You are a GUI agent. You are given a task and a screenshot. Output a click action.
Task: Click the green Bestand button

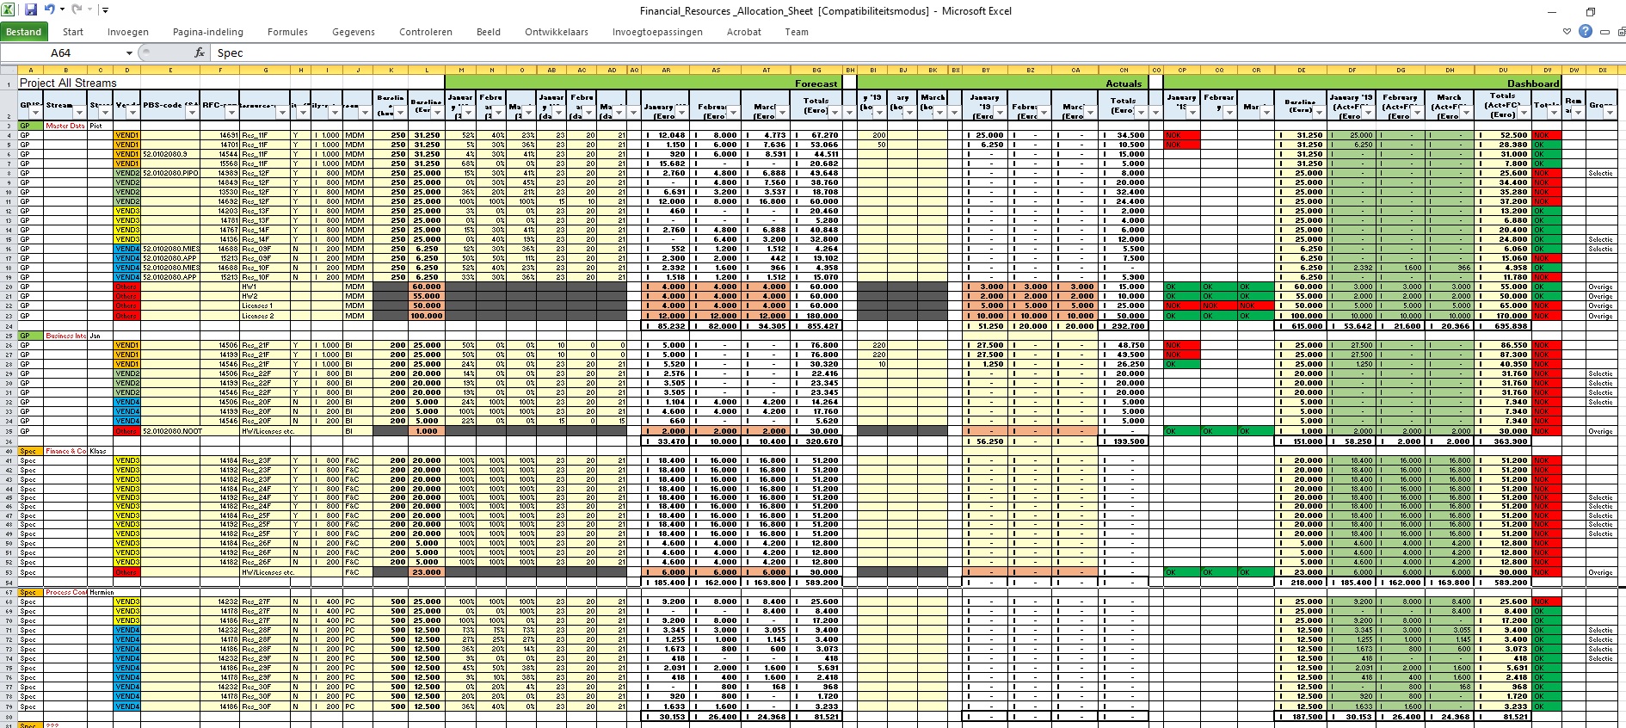[x=24, y=32]
